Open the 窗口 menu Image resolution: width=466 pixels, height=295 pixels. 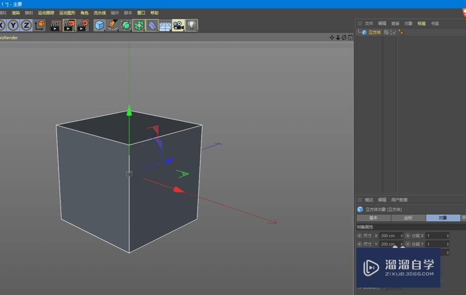(141, 13)
